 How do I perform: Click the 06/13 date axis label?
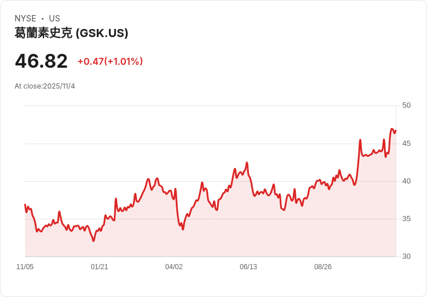(248, 267)
